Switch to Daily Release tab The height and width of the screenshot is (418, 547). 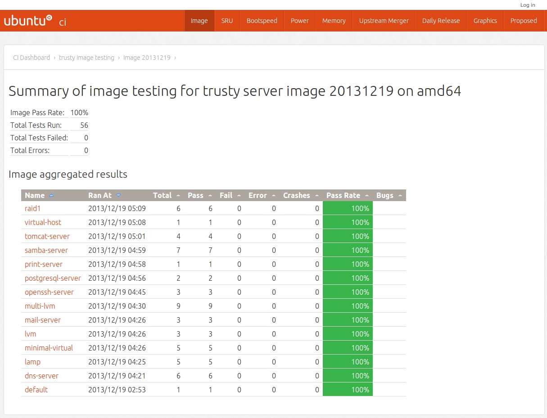click(x=441, y=21)
